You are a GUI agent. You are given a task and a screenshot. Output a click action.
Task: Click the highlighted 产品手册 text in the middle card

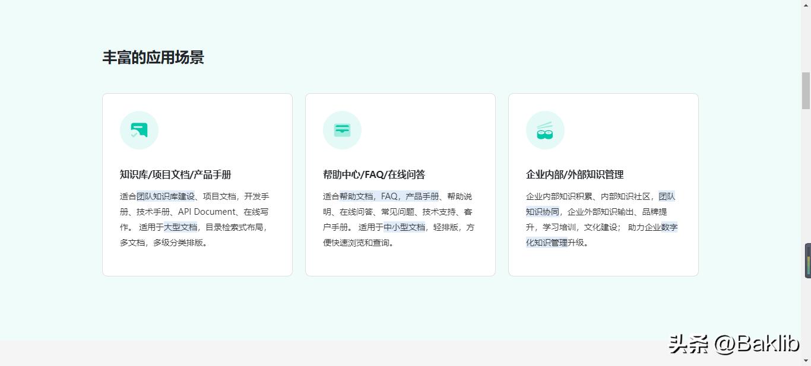pos(422,196)
